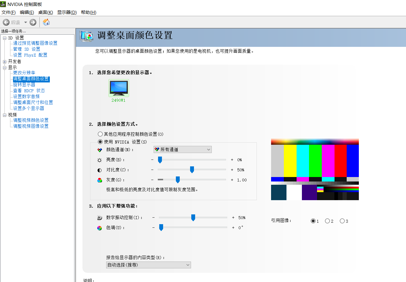Click the contrast half-circle icon
Screen dimensions: 406x282
[100, 170]
